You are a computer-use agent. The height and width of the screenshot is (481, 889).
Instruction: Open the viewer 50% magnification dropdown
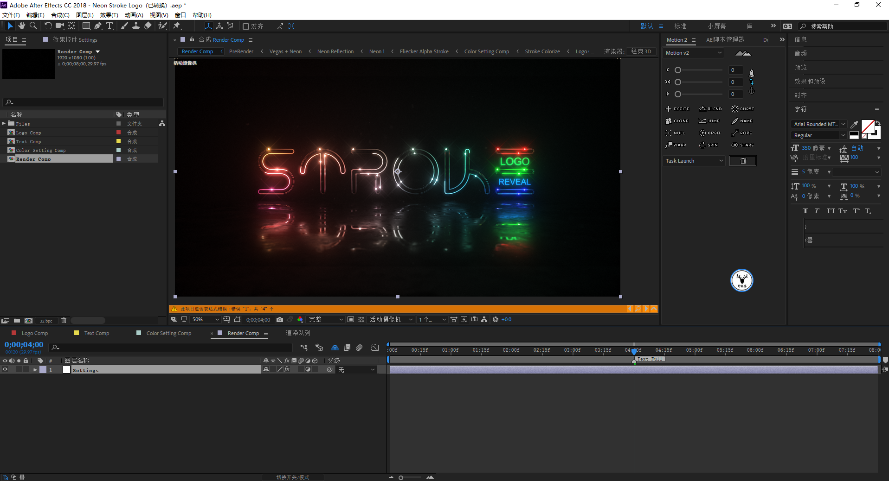pos(206,320)
